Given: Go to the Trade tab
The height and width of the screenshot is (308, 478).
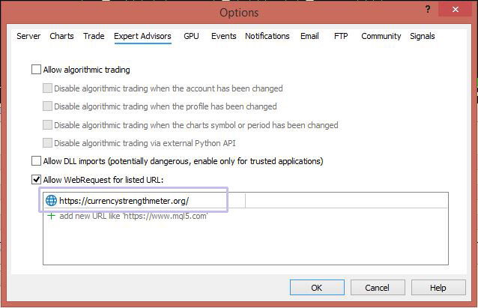Looking at the screenshot, I should point(94,36).
